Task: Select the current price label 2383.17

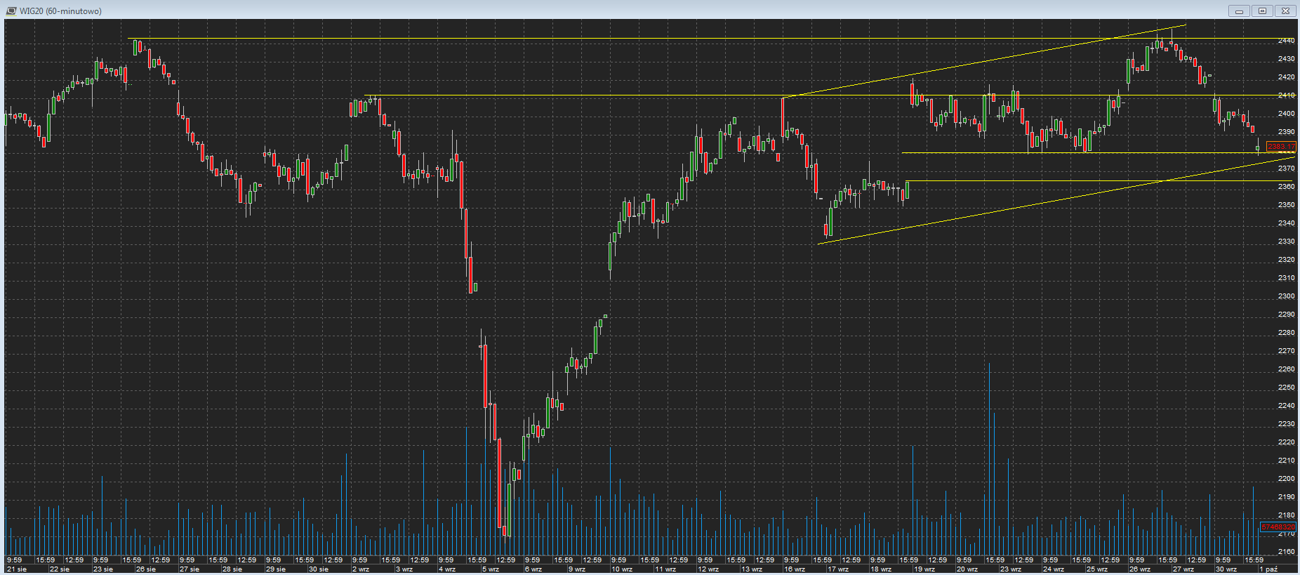Action: [x=1281, y=147]
